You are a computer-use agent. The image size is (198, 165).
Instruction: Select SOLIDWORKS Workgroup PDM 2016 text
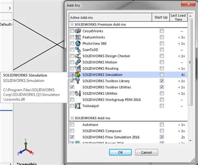pos(112,100)
